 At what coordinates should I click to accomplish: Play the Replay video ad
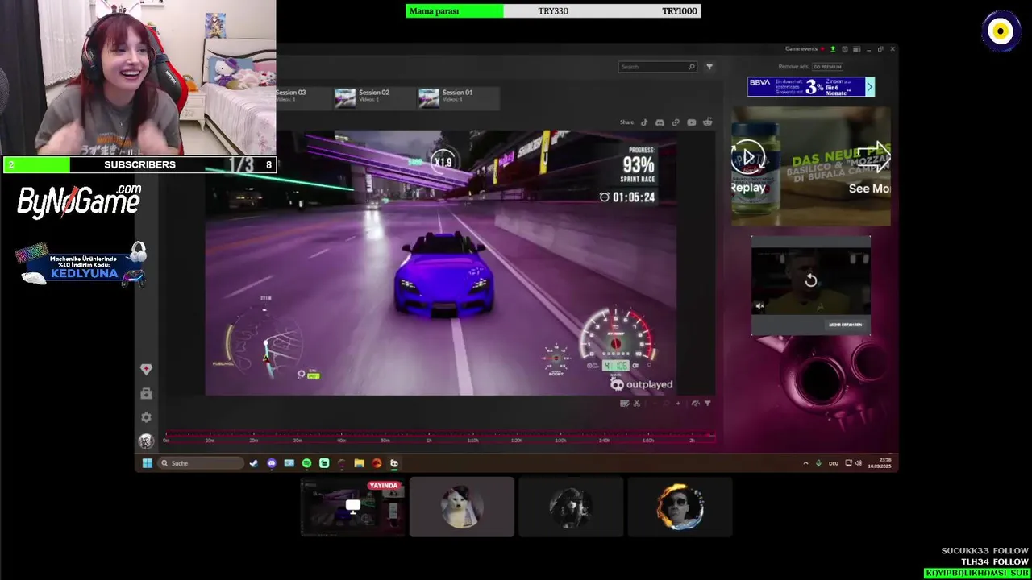coord(748,156)
